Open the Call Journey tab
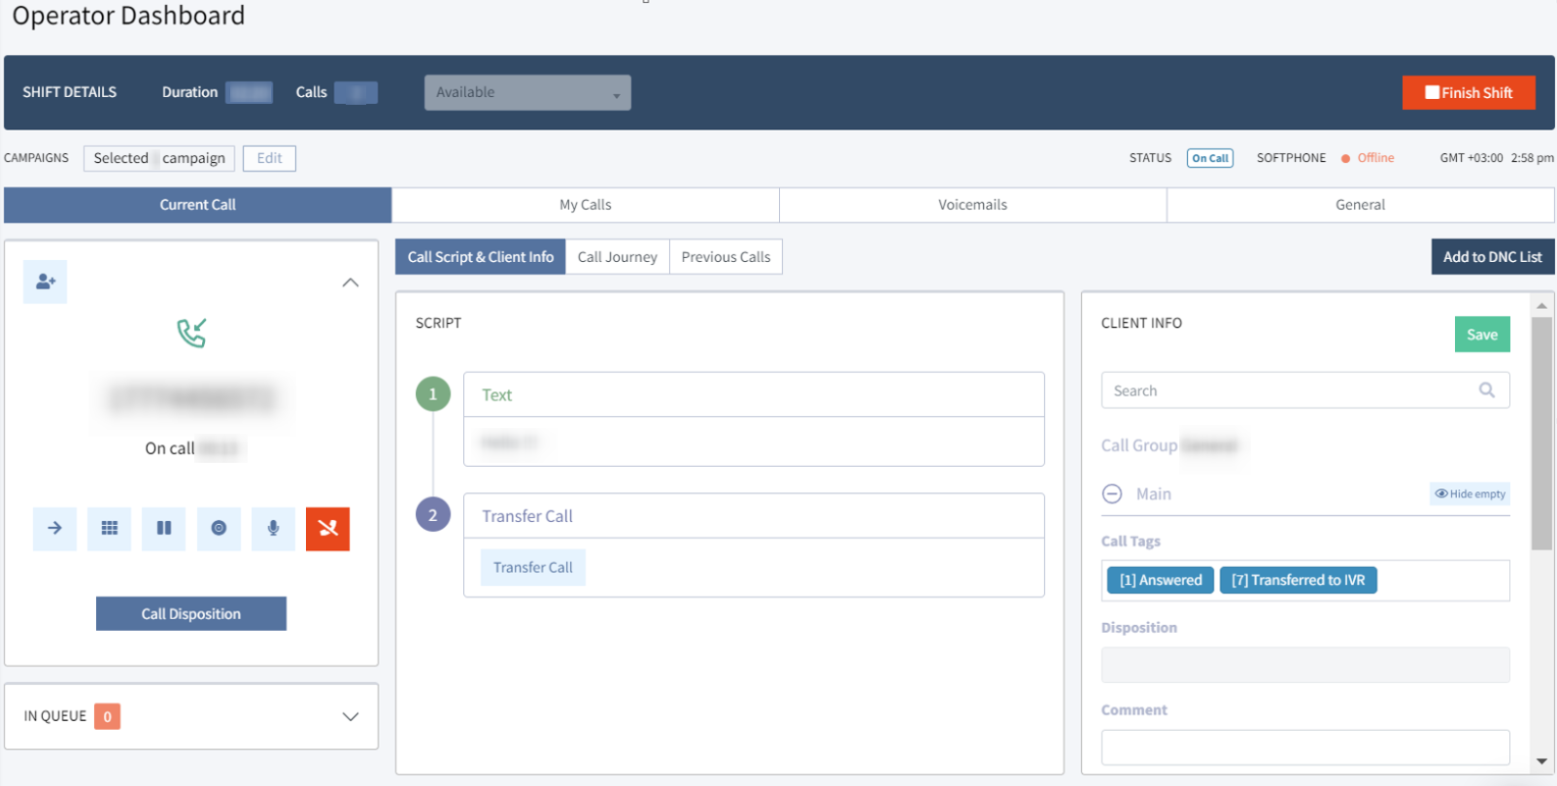1557x786 pixels. [617, 257]
